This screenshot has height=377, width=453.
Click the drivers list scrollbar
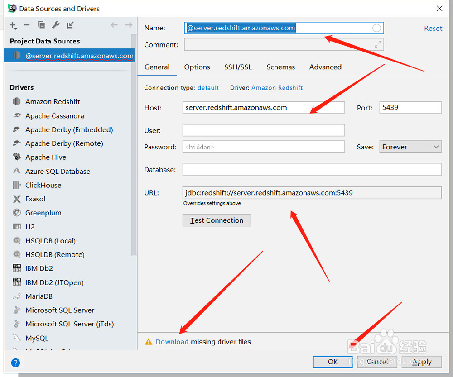[x=134, y=144]
